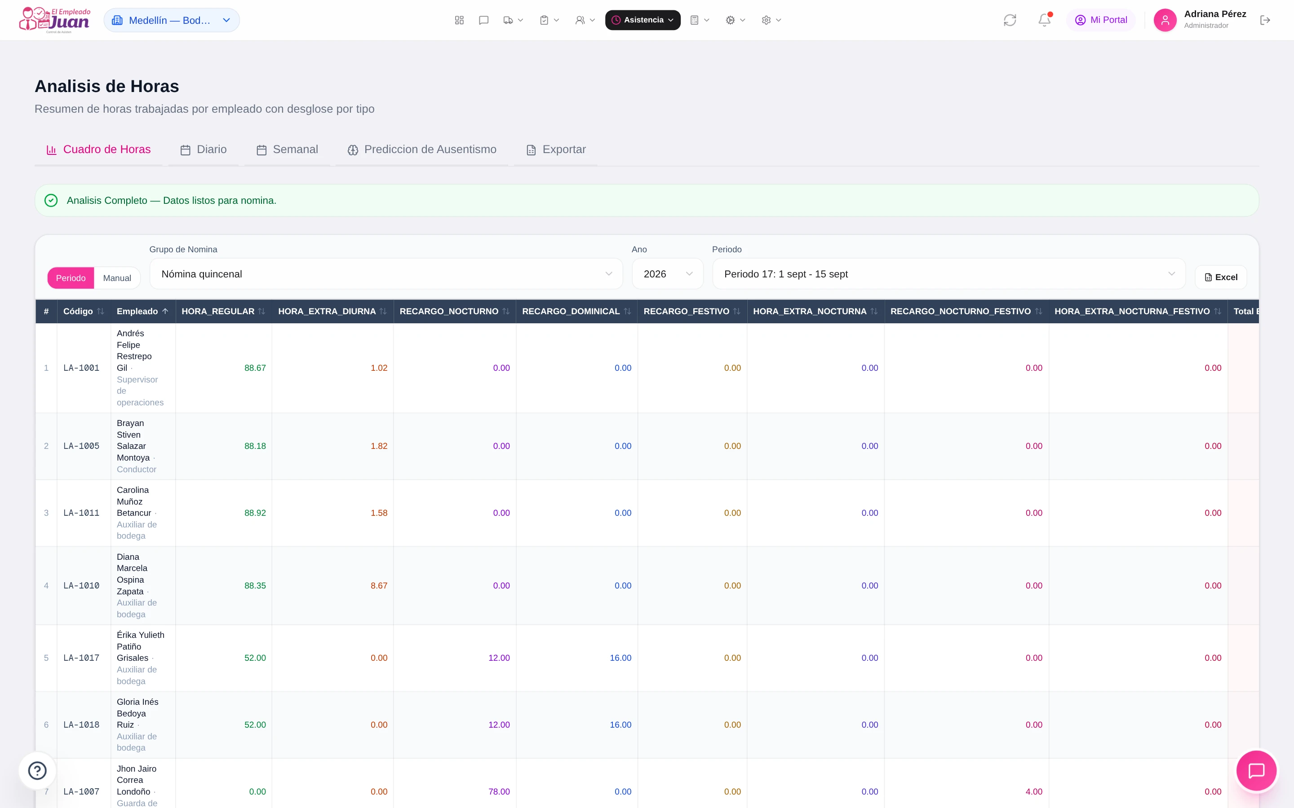Go to Mi Portal
This screenshot has height=808, width=1294.
(1100, 20)
